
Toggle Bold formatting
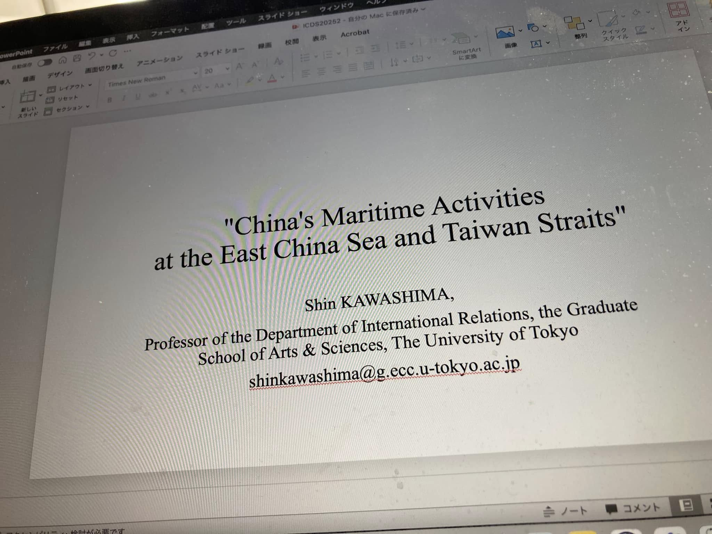tap(110, 100)
